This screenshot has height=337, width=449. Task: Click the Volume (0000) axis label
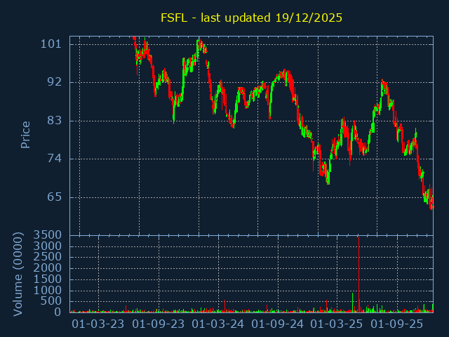[18, 274]
